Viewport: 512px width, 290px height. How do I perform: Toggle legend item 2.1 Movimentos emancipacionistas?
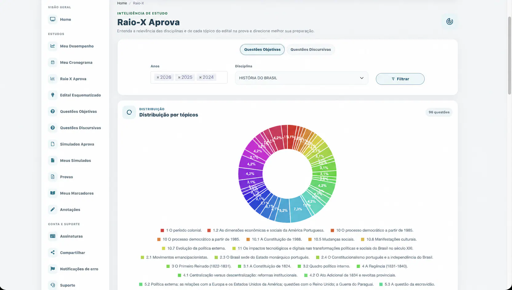174,257
